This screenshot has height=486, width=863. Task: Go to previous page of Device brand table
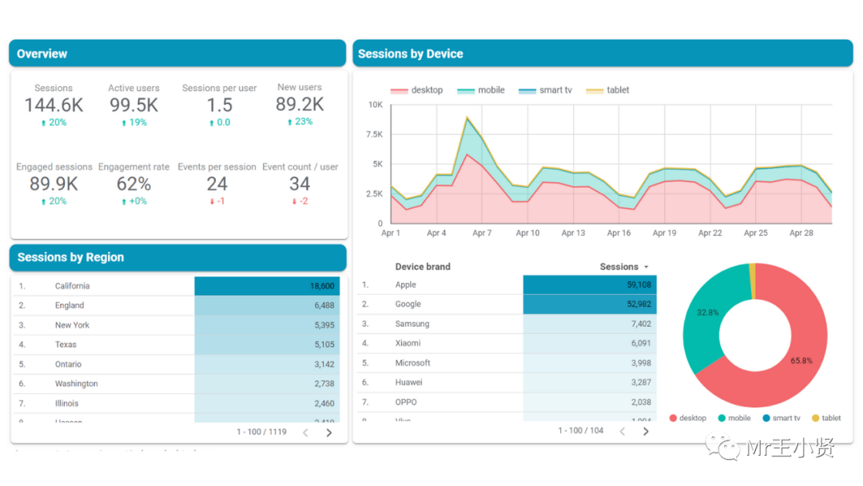coord(622,431)
